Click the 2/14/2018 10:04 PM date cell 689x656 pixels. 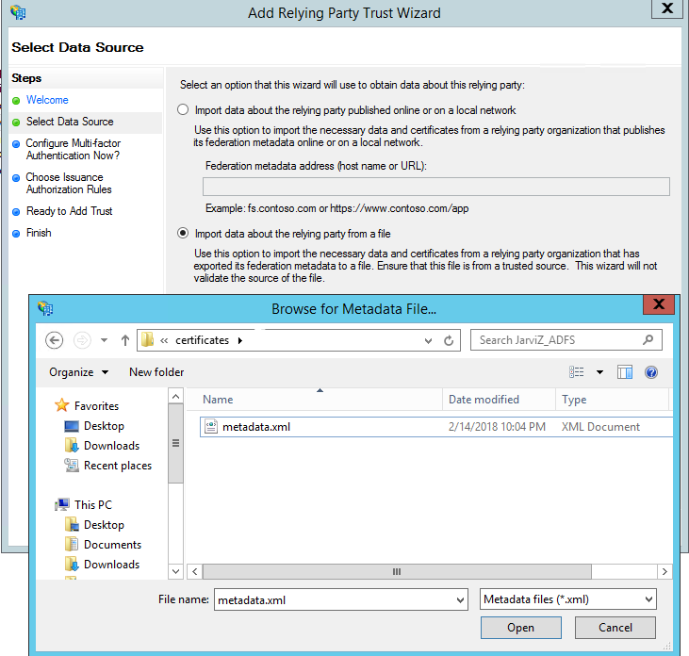(497, 427)
